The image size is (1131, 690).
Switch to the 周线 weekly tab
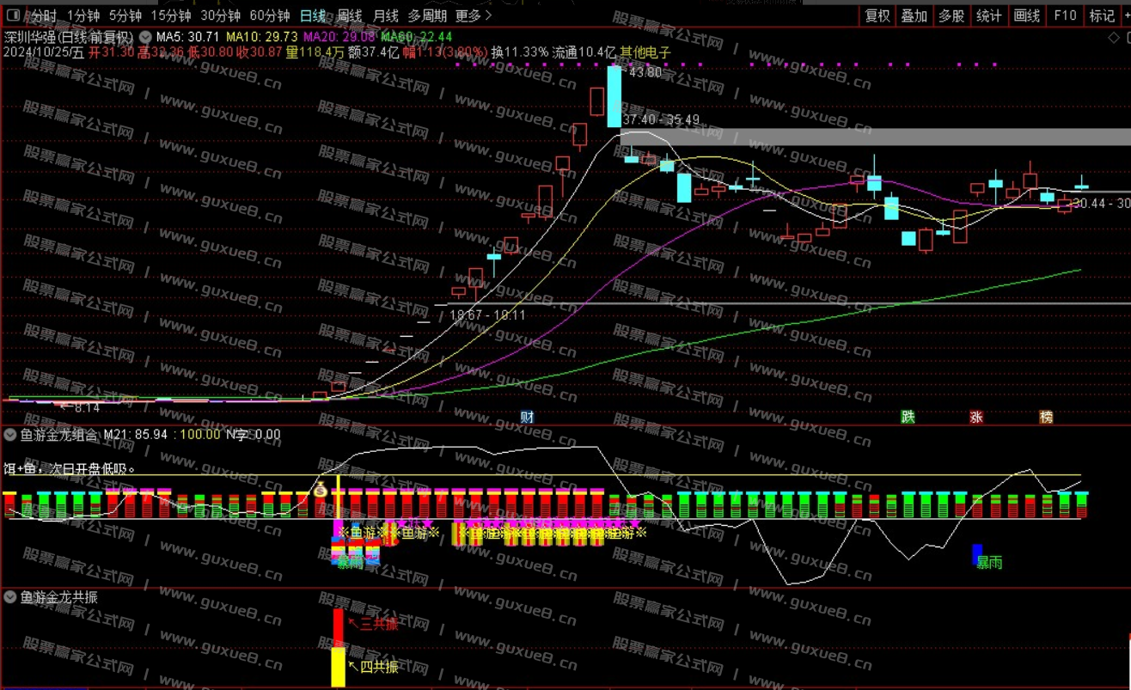(350, 15)
